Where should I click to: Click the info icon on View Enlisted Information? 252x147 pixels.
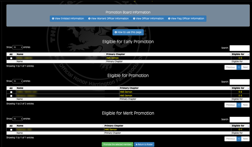(x=53, y=19)
